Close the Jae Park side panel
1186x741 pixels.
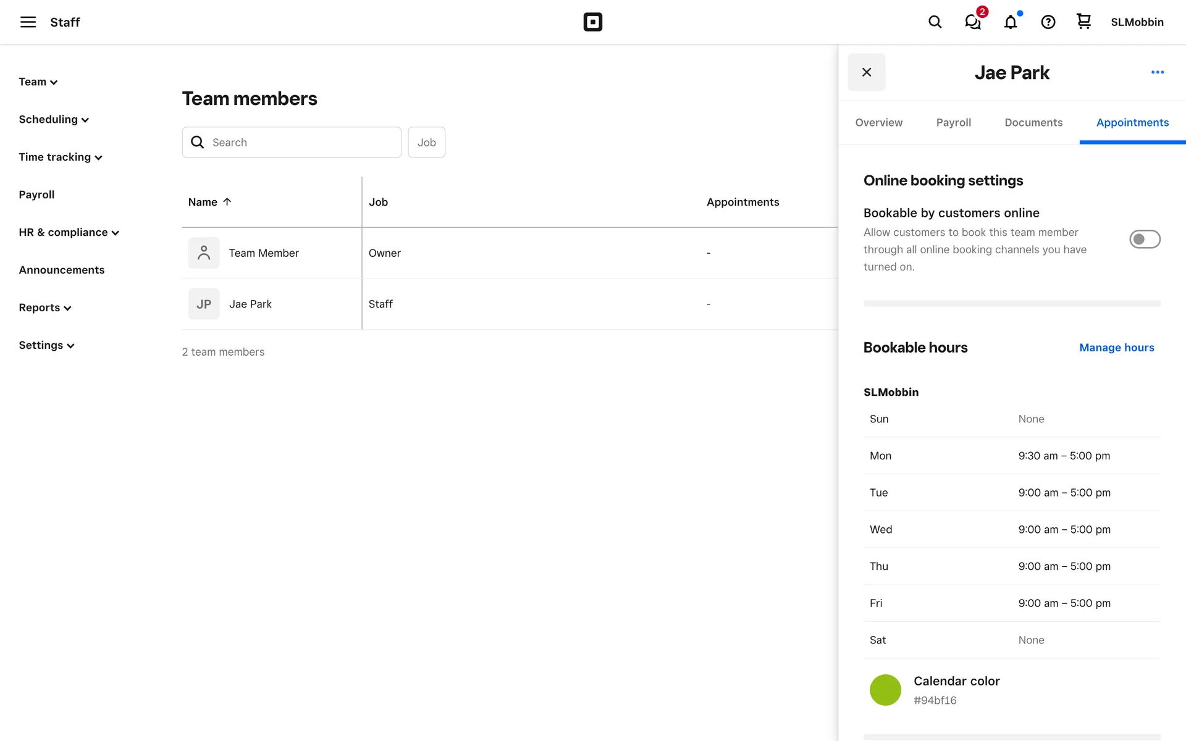[x=866, y=72]
